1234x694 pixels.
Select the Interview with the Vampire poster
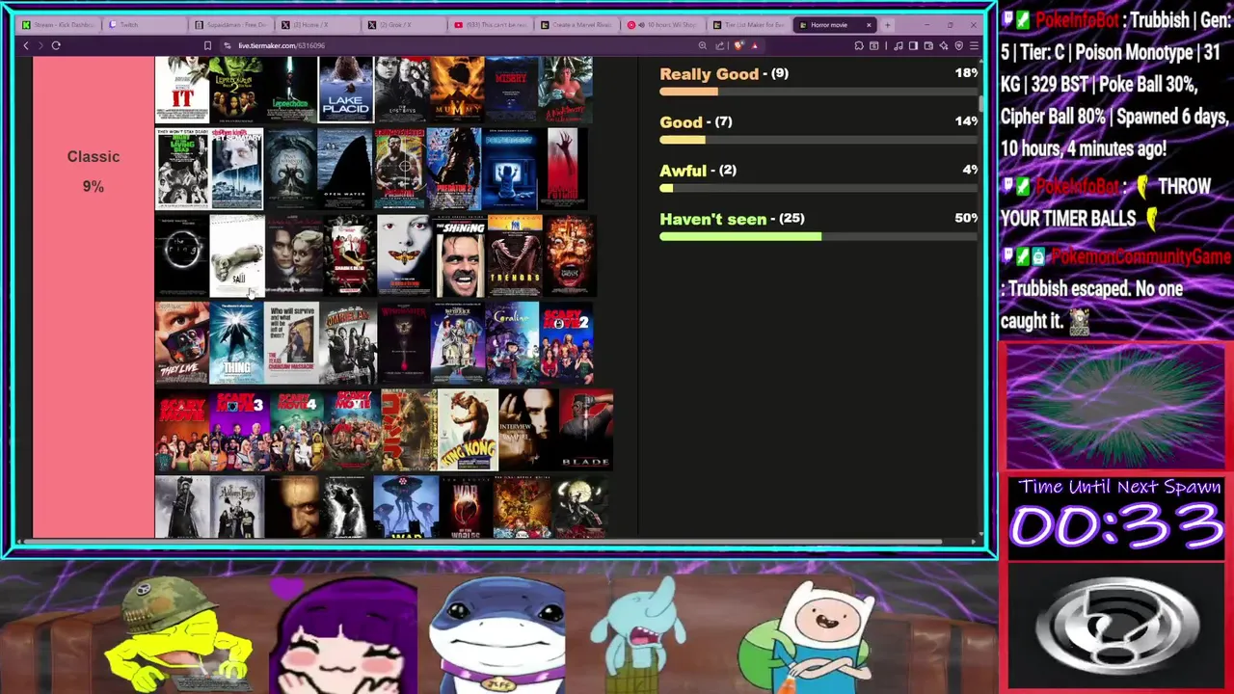pyautogui.click(x=527, y=430)
